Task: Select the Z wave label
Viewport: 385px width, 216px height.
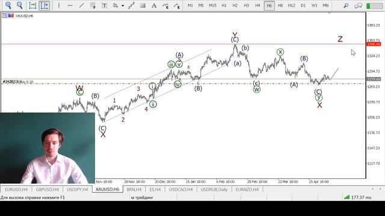Action: tap(340, 39)
